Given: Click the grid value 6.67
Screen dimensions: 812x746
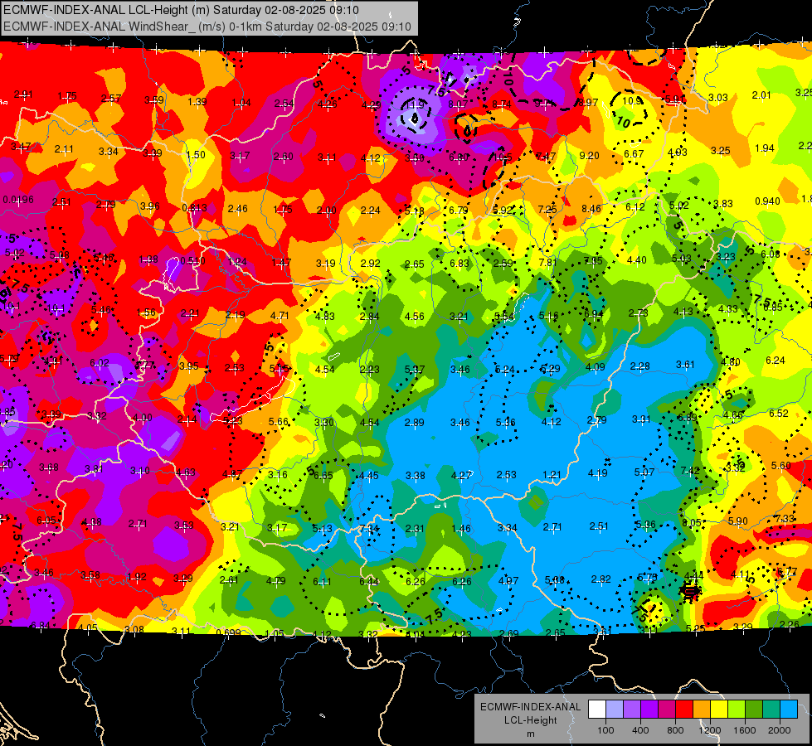Looking at the screenshot, I should tap(634, 153).
